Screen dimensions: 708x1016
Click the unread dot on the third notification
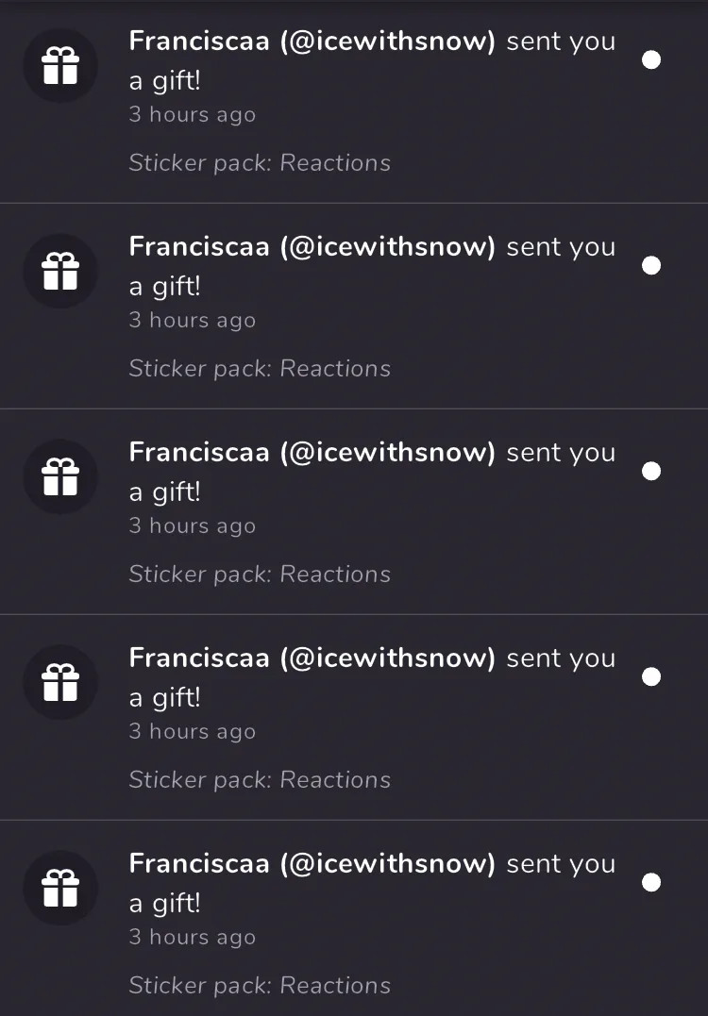(651, 472)
